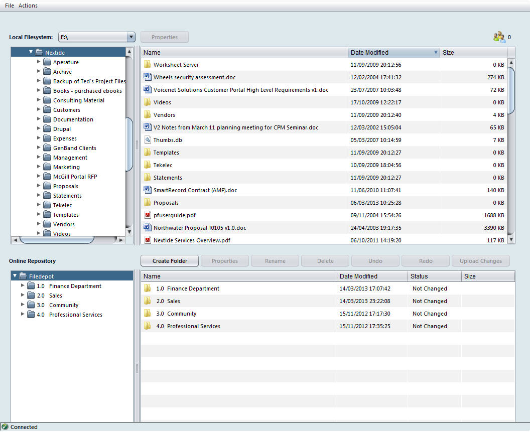Expand the 2.0 Sales repository folder
Image resolution: width=530 pixels, height=432 pixels.
click(22, 296)
